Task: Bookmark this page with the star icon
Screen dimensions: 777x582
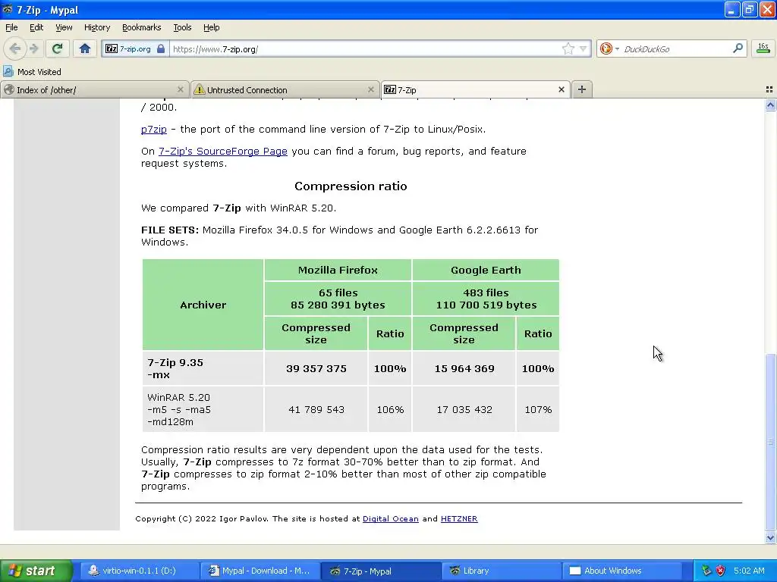Action: 568,49
